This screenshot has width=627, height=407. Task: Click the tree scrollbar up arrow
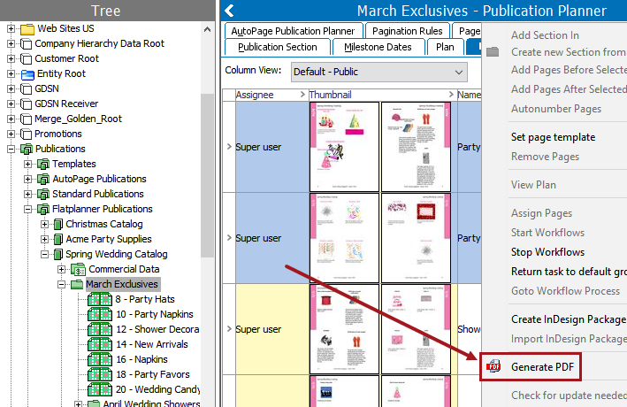[207, 29]
